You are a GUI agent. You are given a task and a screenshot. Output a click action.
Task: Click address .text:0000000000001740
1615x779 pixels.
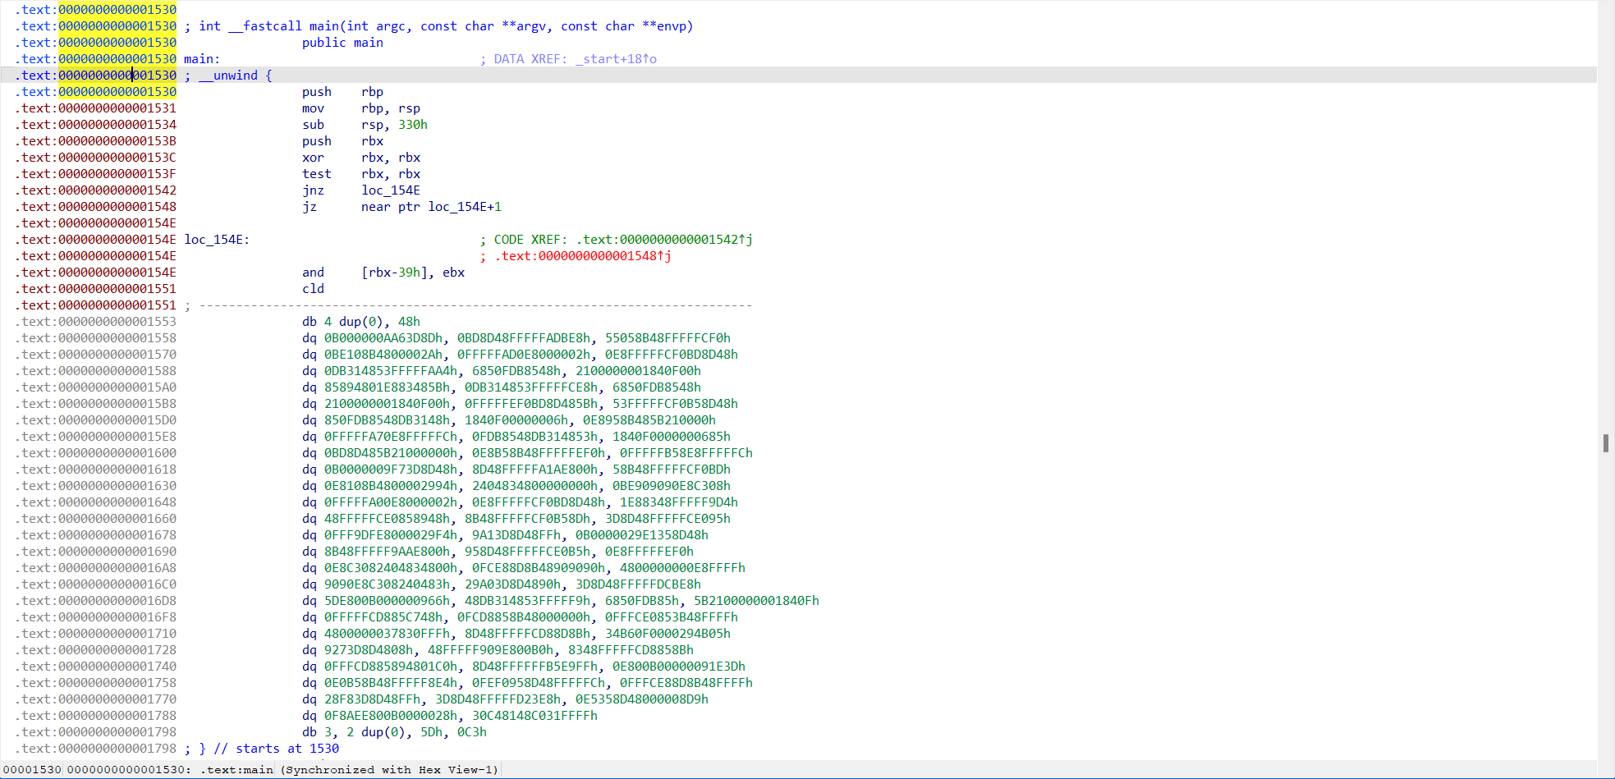point(95,667)
